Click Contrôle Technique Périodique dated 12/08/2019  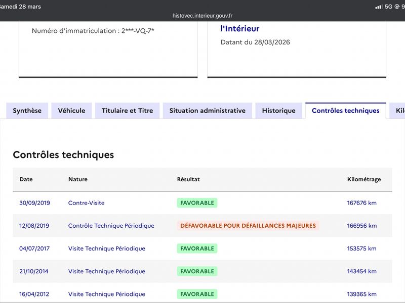click(x=111, y=226)
